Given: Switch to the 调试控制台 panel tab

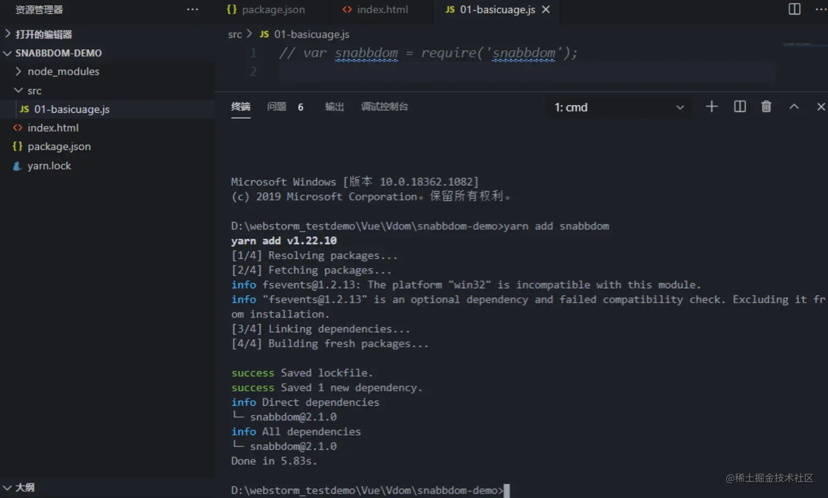Looking at the screenshot, I should pos(384,106).
